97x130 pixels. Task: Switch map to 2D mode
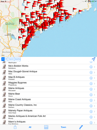pyautogui.click(x=3, y=59)
